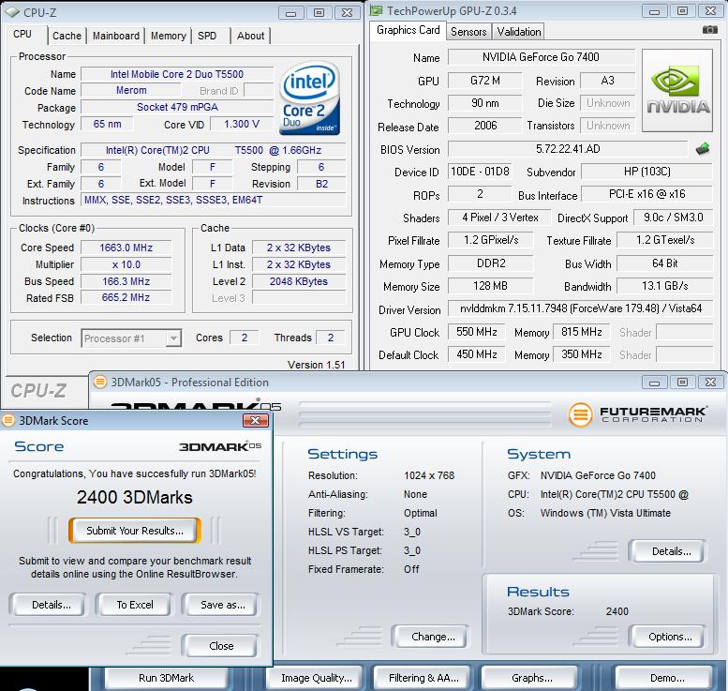The height and width of the screenshot is (691, 728).
Task: Click the BIOS save chip icon in GPU-Z
Action: tap(703, 149)
